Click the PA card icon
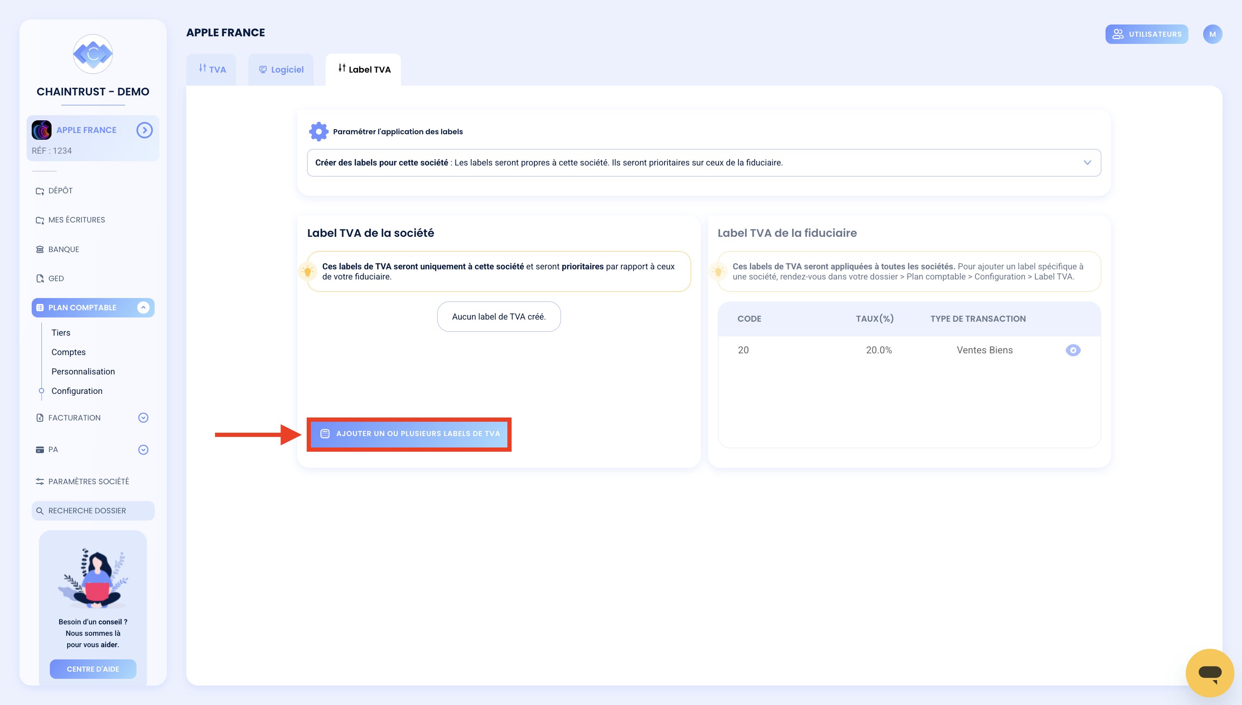This screenshot has width=1242, height=705. pyautogui.click(x=40, y=449)
